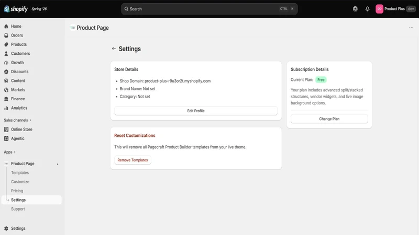Open the Templates app page

coord(20,173)
